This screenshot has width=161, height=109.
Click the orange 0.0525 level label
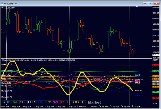pyautogui.click(x=156, y=76)
